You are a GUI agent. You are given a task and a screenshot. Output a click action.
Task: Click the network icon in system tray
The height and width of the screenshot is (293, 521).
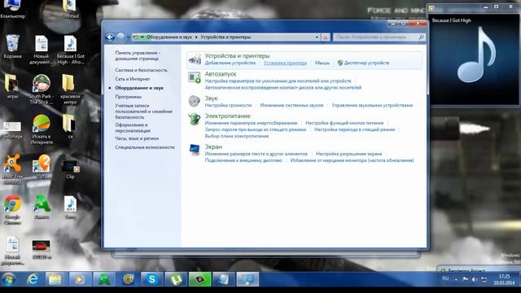[484, 279]
